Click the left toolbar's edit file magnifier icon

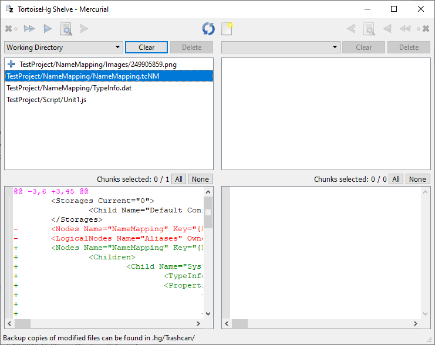point(66,28)
